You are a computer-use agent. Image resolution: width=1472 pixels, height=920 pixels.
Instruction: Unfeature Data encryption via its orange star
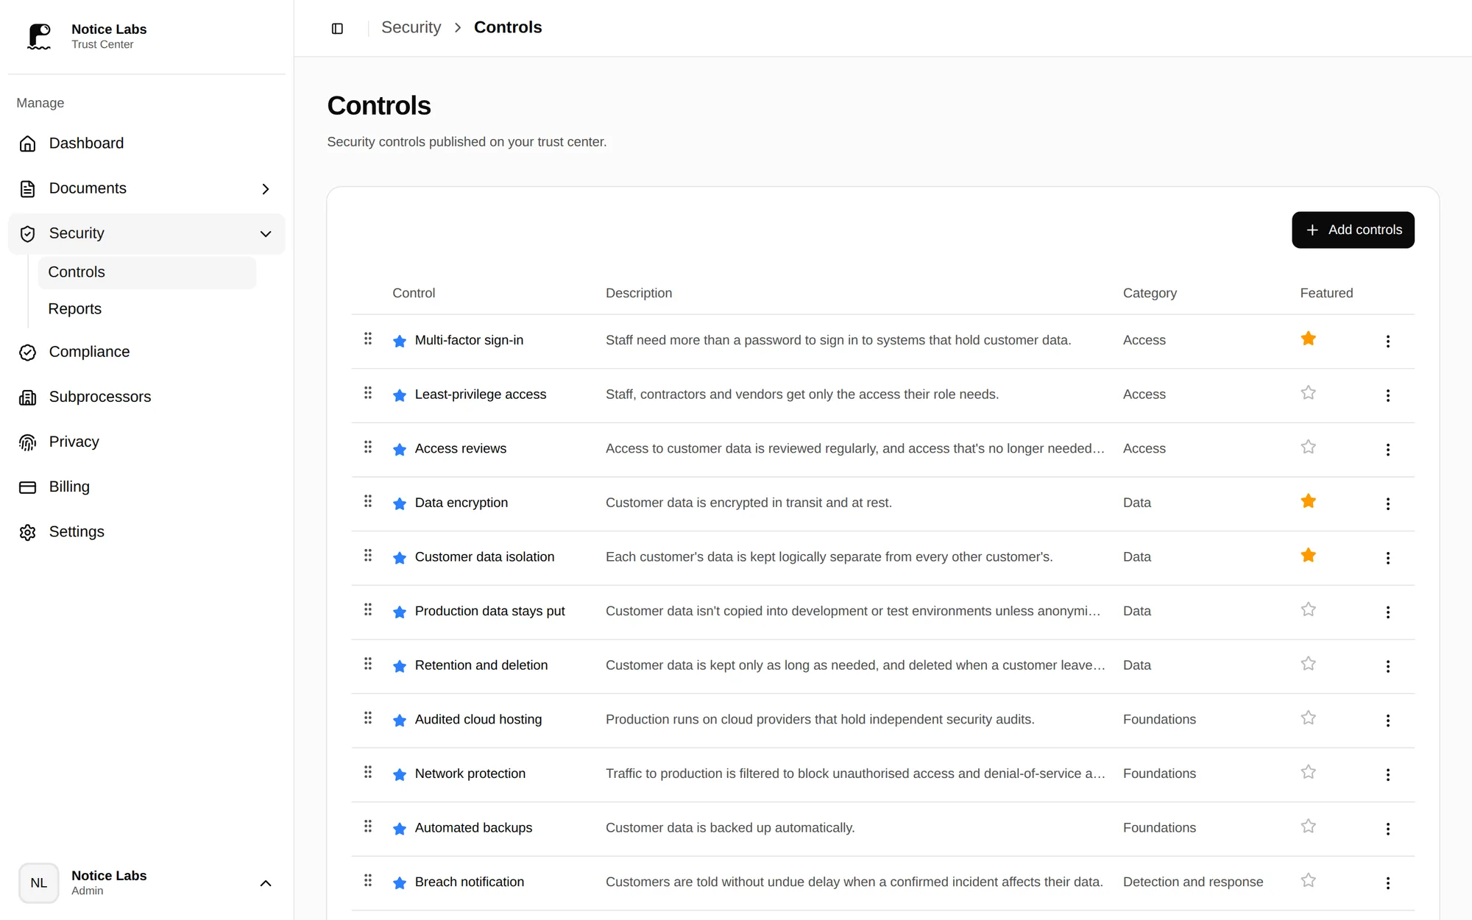pyautogui.click(x=1308, y=501)
